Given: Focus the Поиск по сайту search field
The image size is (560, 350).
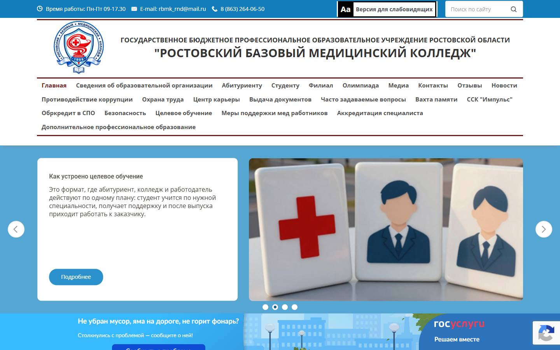Looking at the screenshot, I should (x=484, y=9).
